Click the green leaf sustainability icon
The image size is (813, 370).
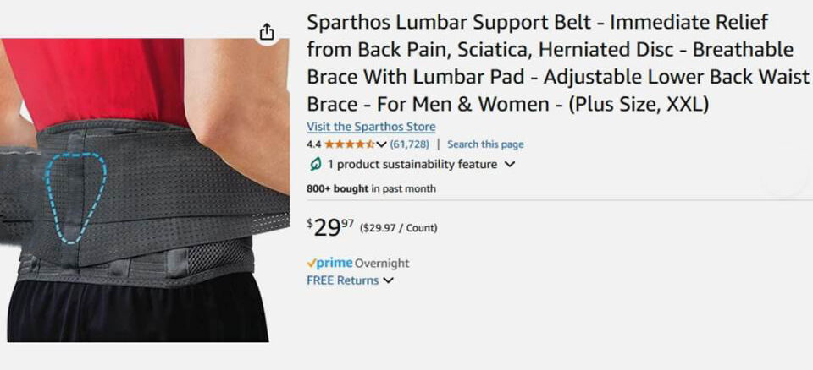(314, 165)
